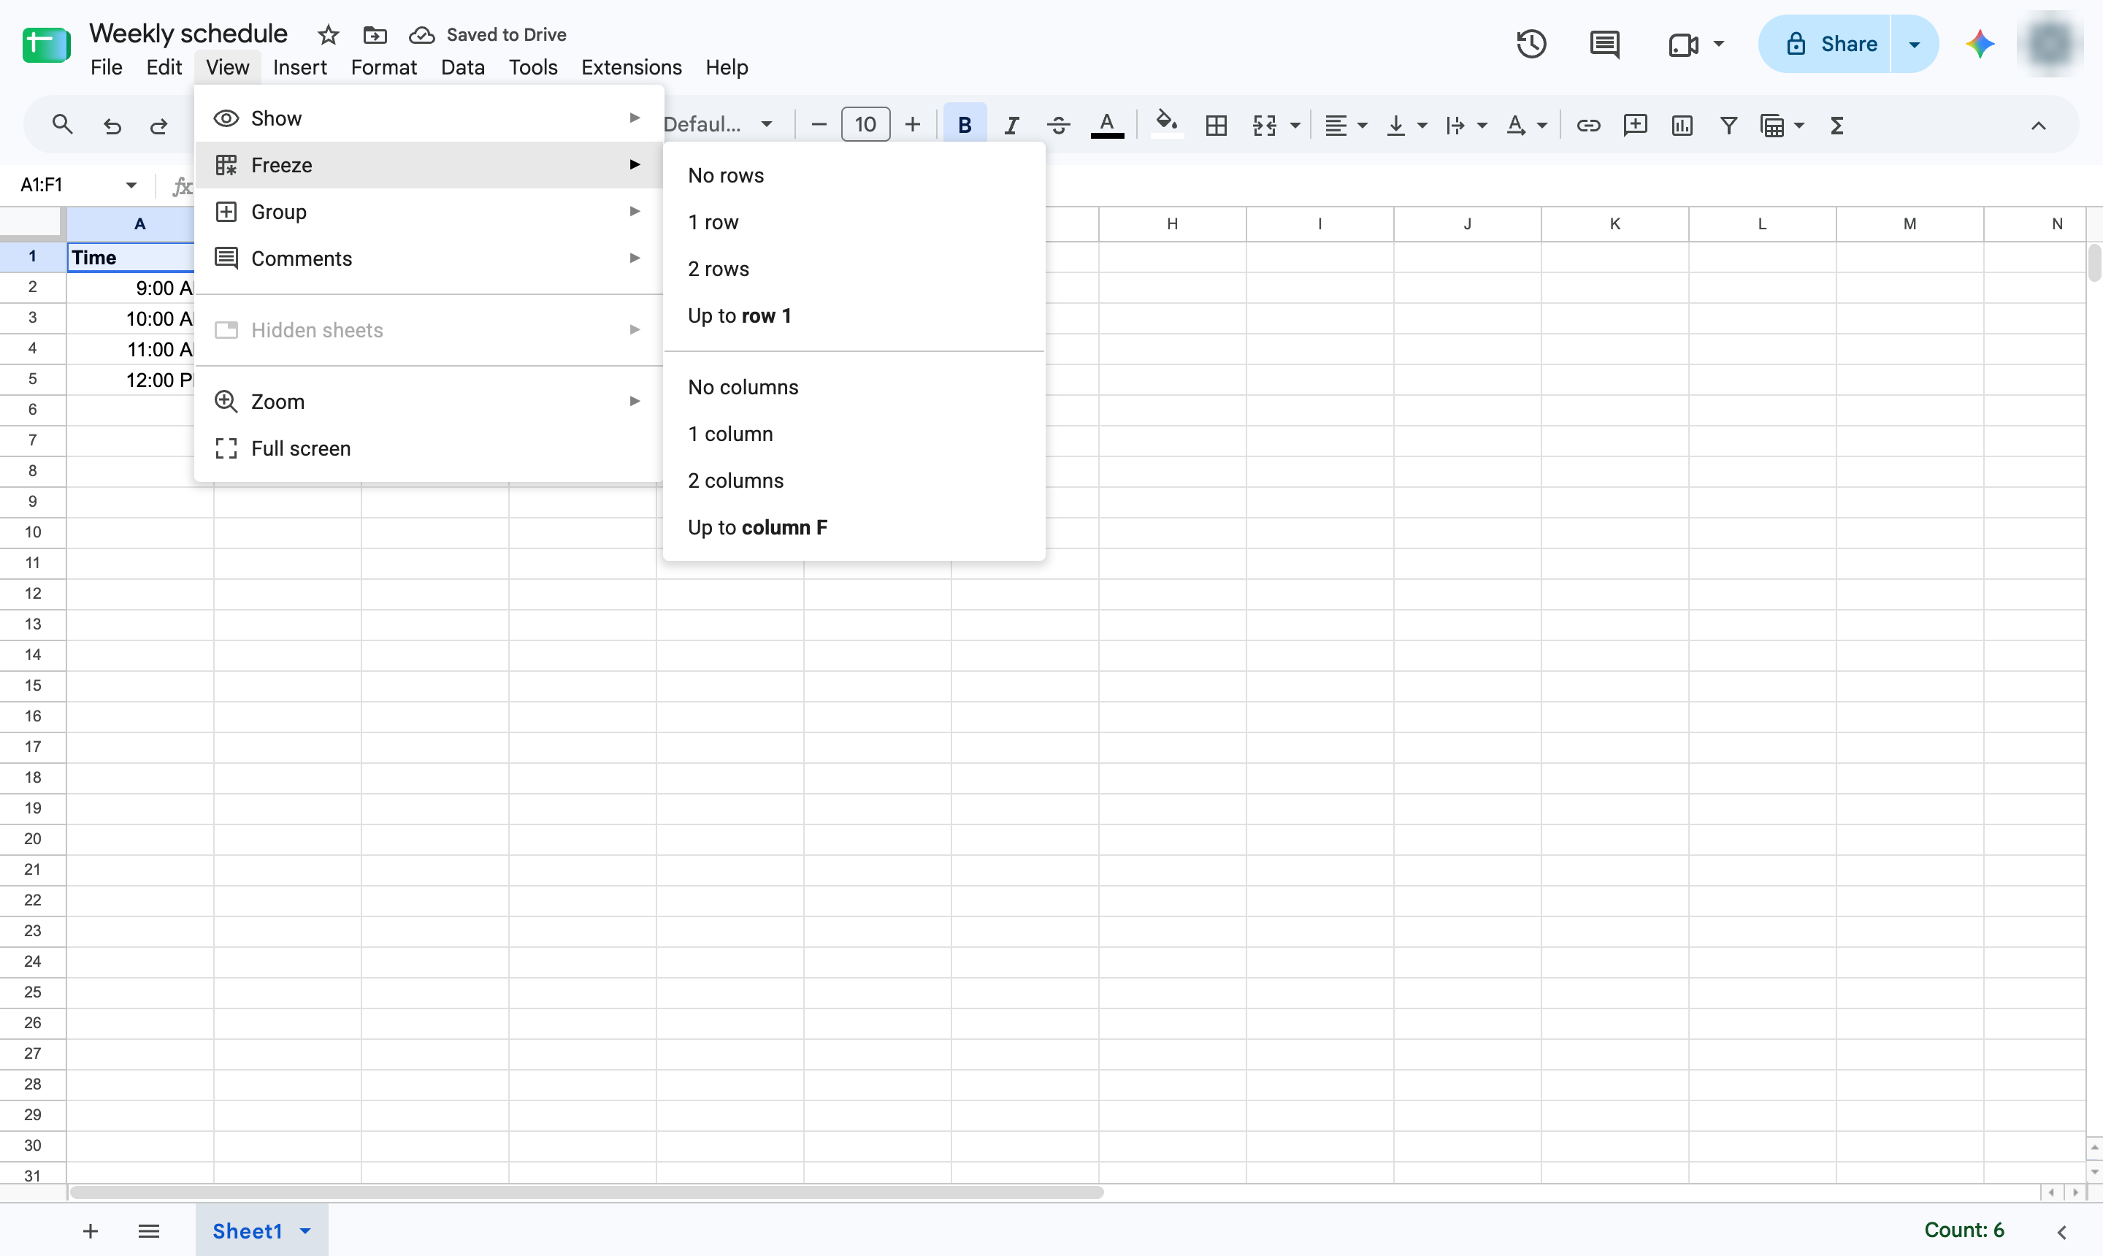This screenshot has width=2103, height=1256.
Task: Click the undo arrow
Action: (112, 126)
